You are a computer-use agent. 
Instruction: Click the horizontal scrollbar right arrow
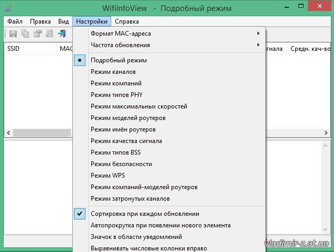pos(326,133)
